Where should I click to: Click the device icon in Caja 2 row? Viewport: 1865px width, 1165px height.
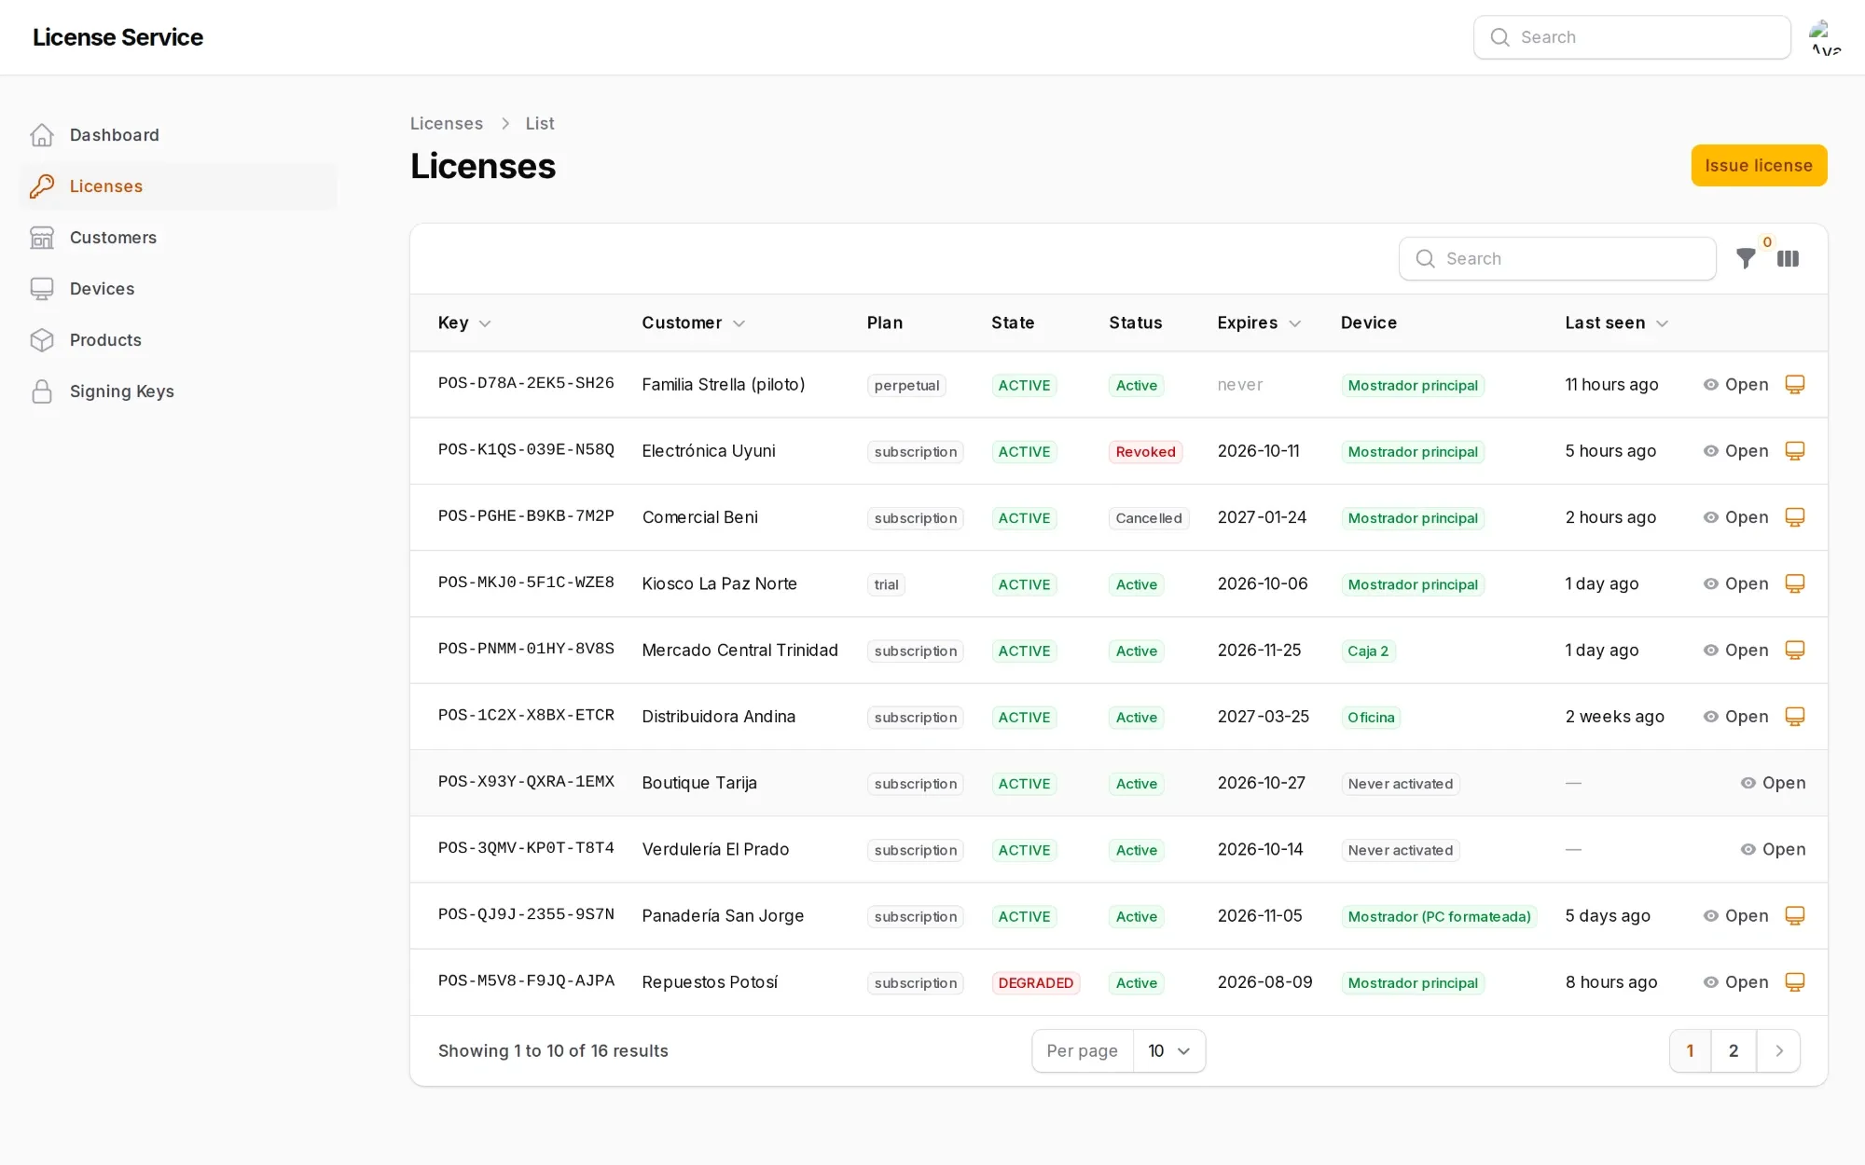1795,650
